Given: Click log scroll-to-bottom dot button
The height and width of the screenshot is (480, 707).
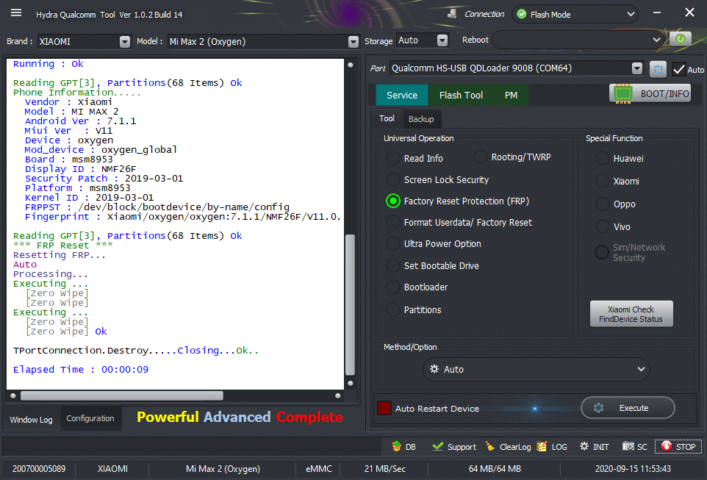Looking at the screenshot, I should pos(351,384).
